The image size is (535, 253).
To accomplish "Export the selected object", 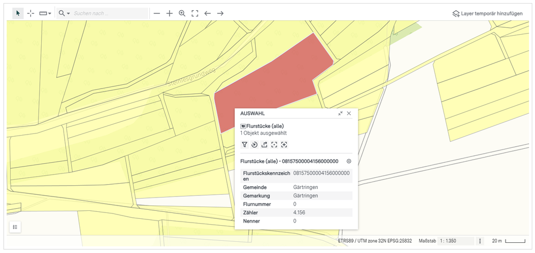I will pos(264,145).
